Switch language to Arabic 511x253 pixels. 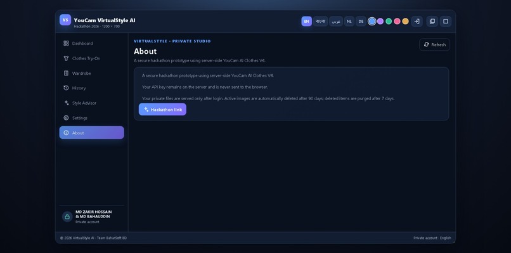pos(336,22)
